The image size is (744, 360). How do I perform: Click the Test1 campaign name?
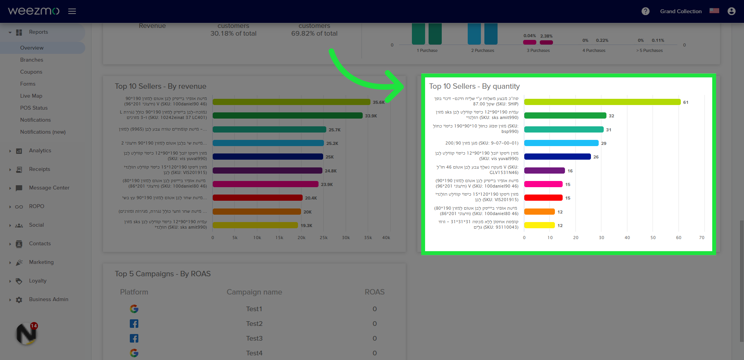pyautogui.click(x=254, y=309)
